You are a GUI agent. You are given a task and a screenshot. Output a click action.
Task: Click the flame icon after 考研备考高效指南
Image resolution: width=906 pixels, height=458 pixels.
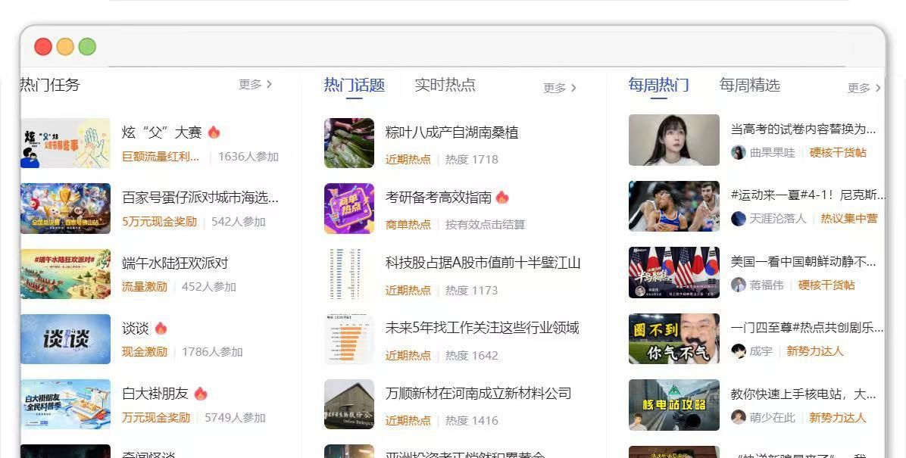coord(502,197)
